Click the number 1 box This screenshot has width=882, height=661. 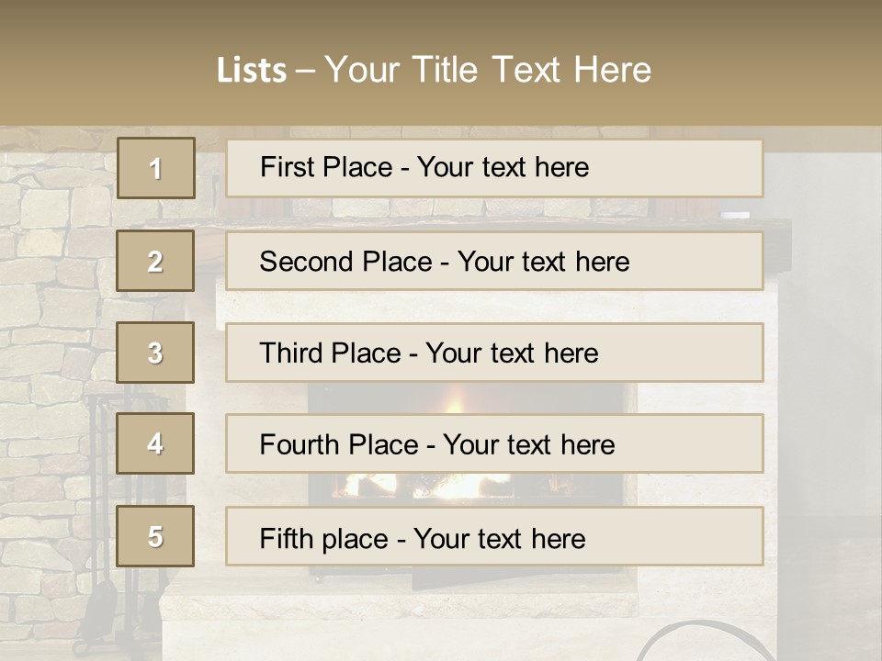click(x=156, y=168)
